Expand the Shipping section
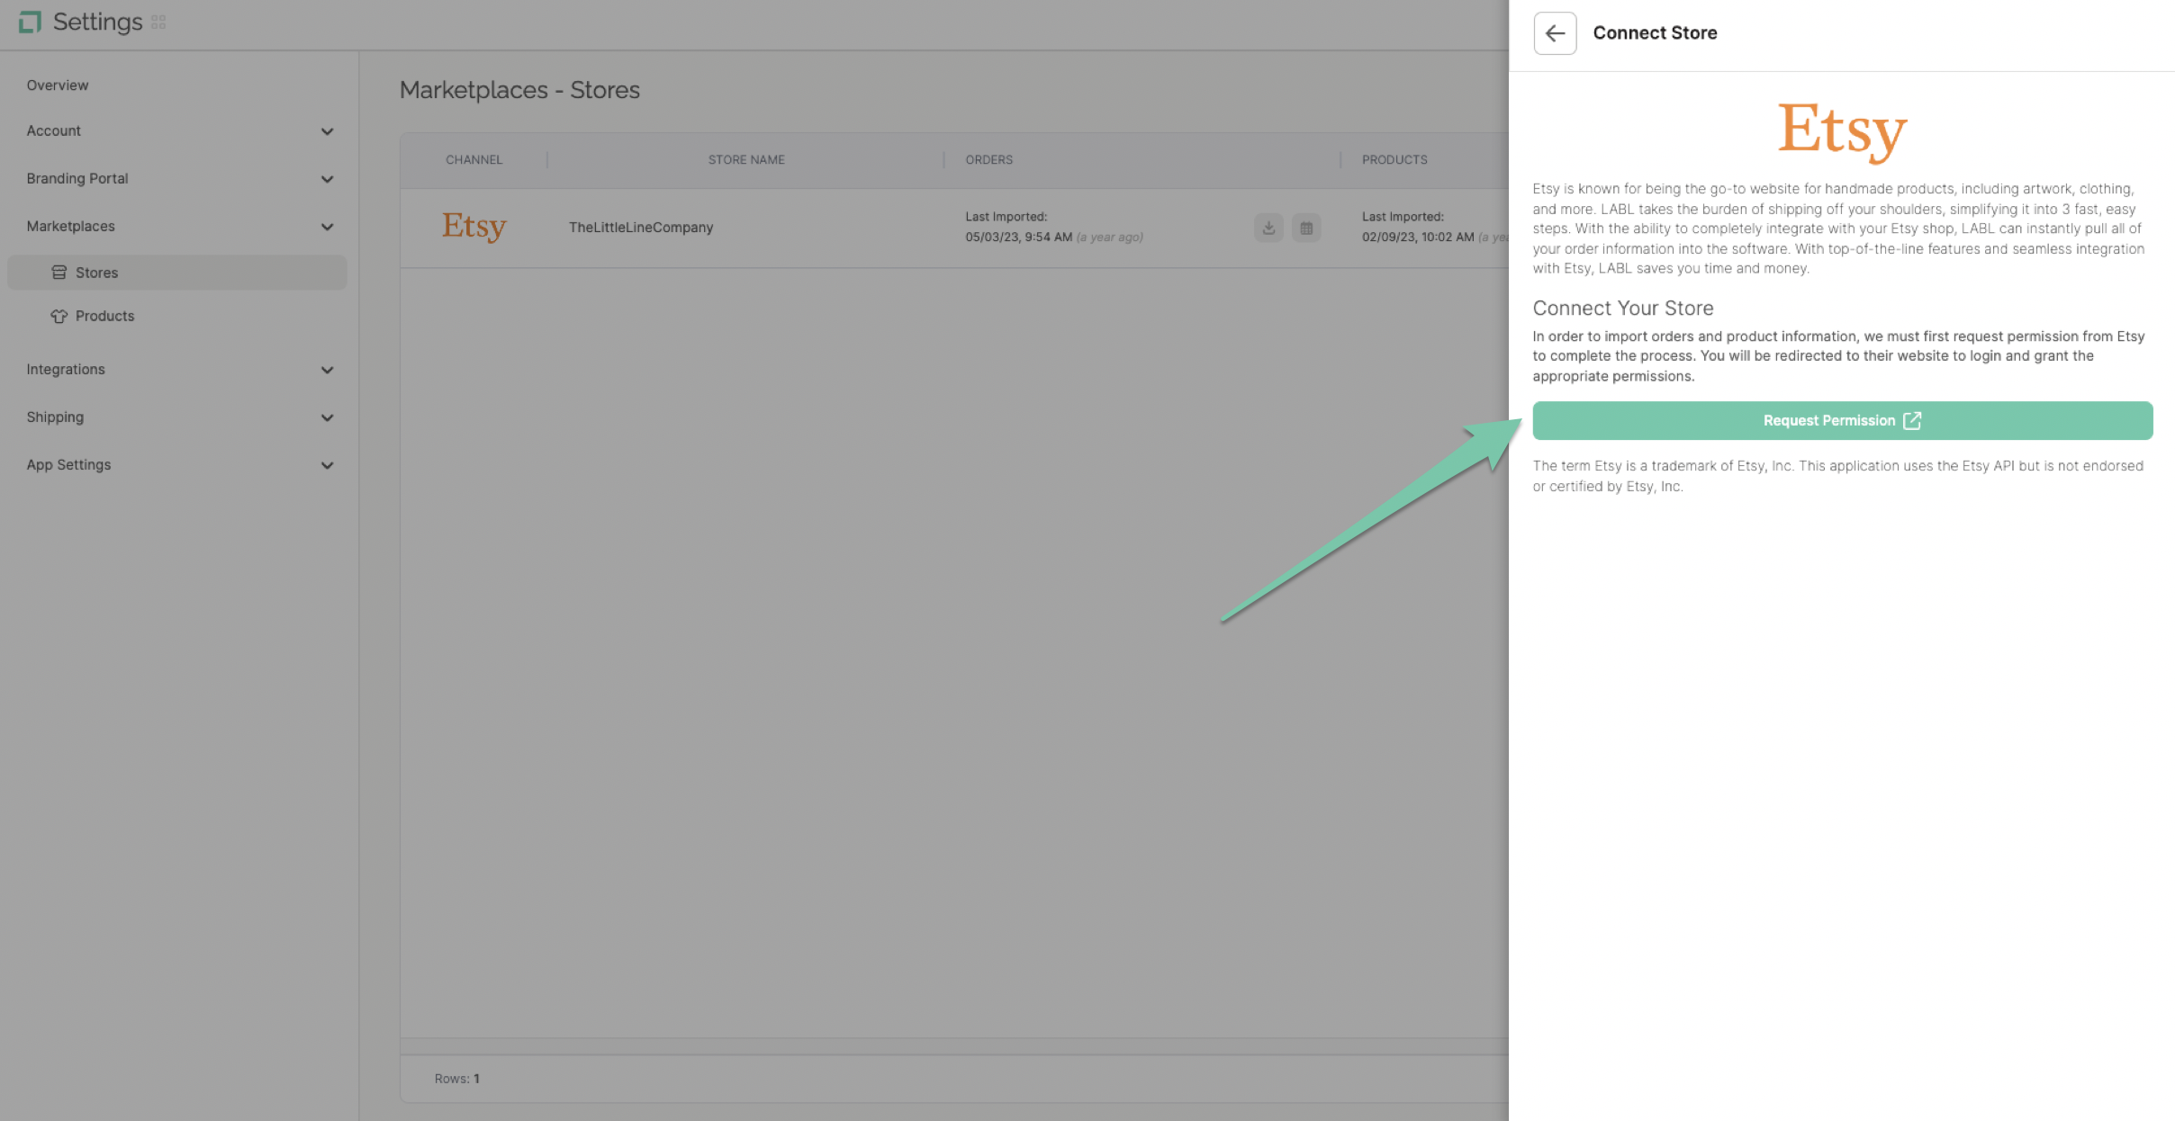Viewport: 2175px width, 1121px height. (x=179, y=417)
